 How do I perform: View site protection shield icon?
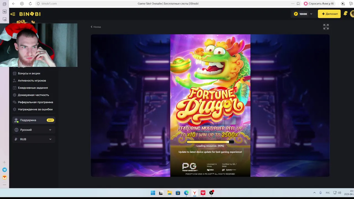[x=38, y=4]
